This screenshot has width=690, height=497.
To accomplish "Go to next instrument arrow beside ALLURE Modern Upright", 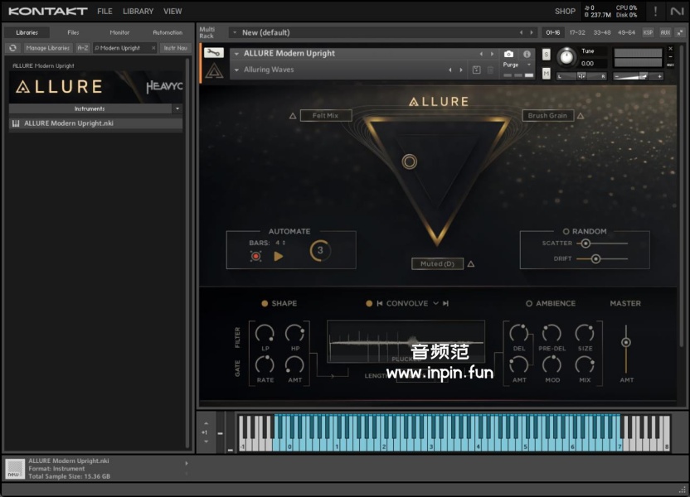I will point(492,54).
